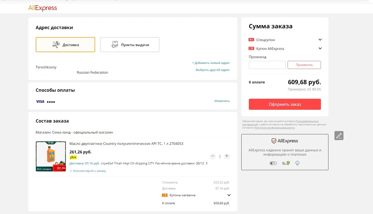
Task: Apply promo code with Применить button
Action: coord(304,65)
